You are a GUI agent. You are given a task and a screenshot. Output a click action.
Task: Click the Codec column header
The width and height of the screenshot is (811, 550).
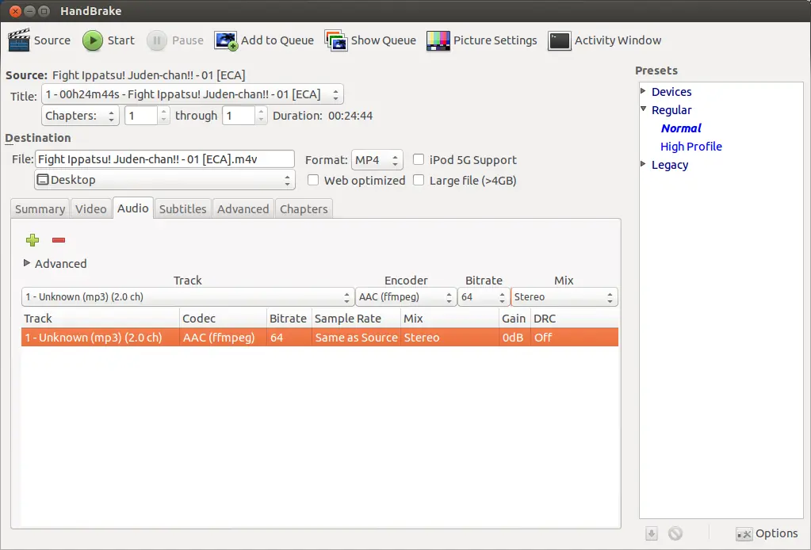pos(223,319)
